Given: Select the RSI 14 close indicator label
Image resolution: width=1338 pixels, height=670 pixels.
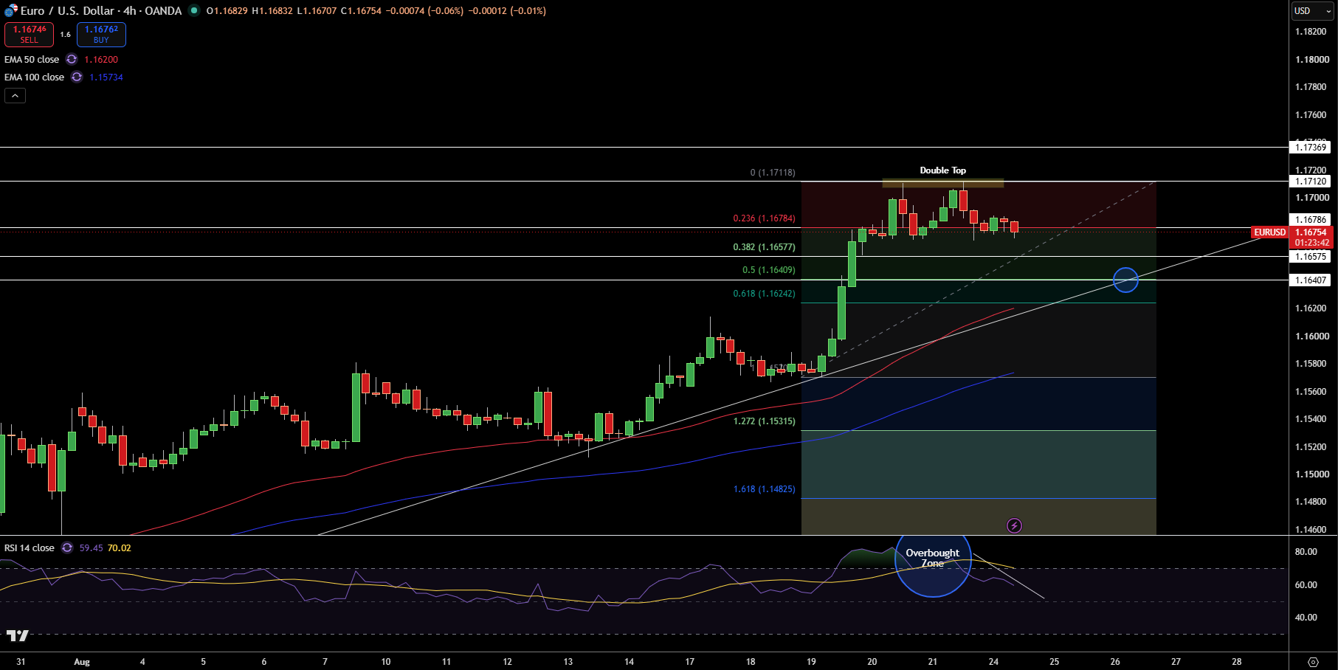Looking at the screenshot, I should 30,548.
